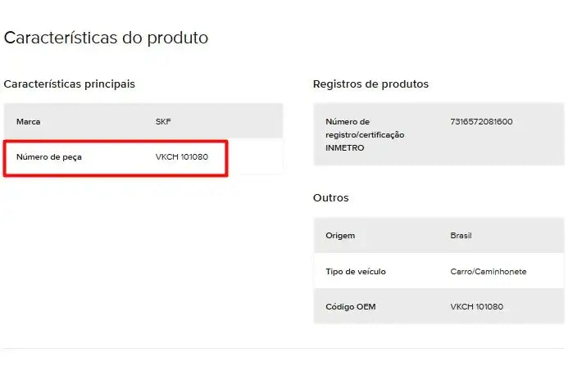Click the 'Origem' label
Viewport: 568px width, 366px height.
click(340, 236)
